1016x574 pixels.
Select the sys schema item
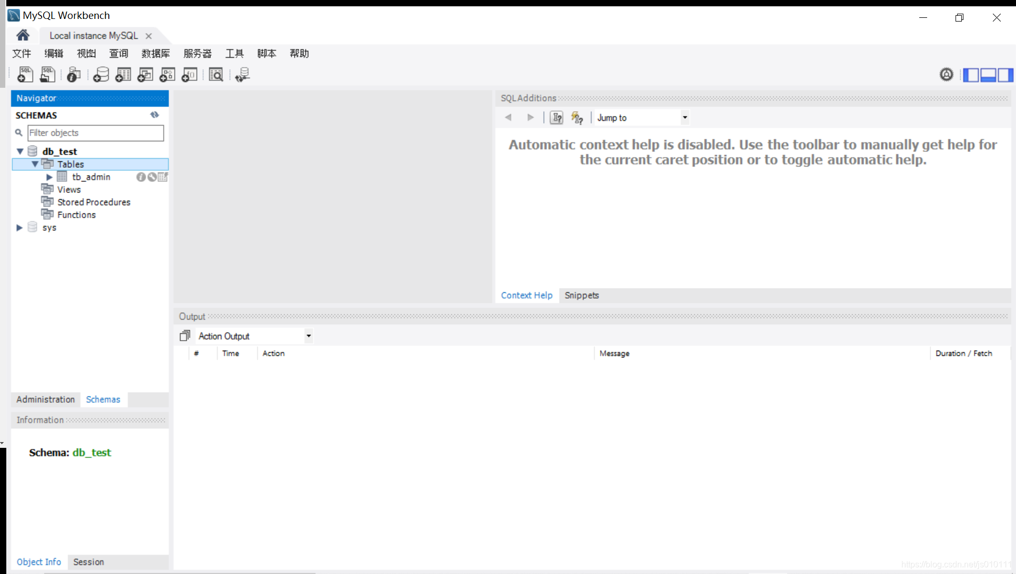click(49, 228)
